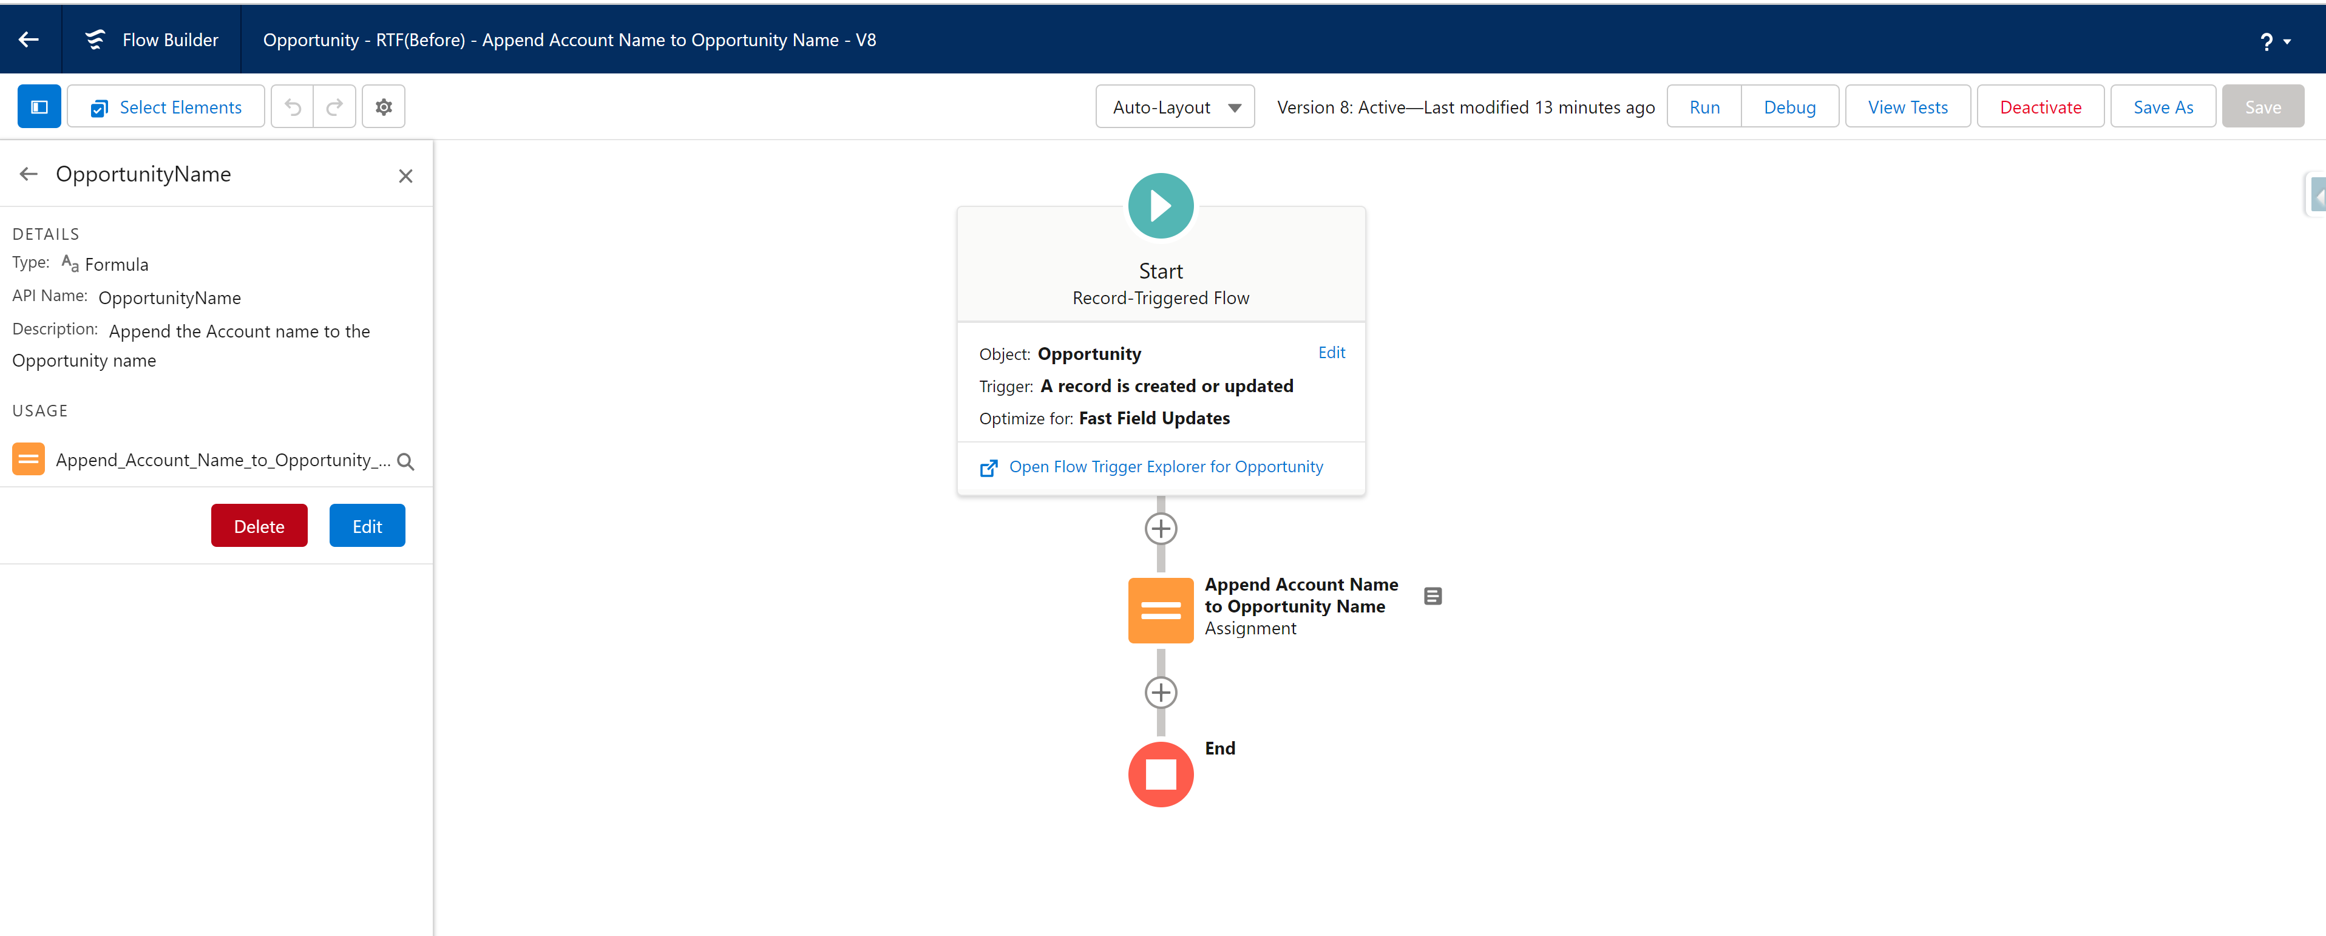Image resolution: width=2326 pixels, height=936 pixels.
Task: Click the Run button to execute flow
Action: tap(1703, 106)
